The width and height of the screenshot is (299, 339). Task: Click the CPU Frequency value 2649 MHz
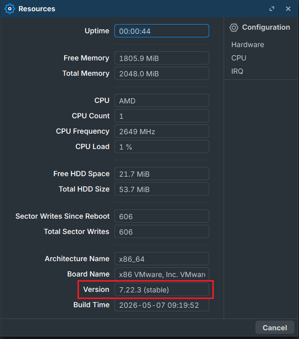(162, 131)
